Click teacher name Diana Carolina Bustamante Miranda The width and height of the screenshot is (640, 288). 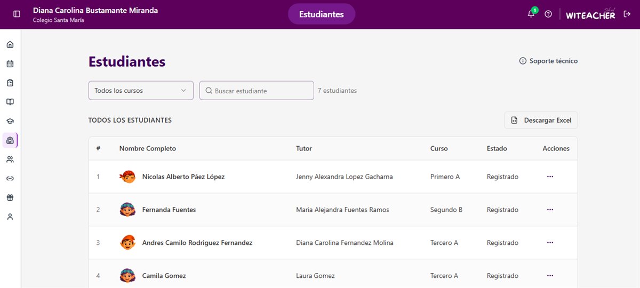click(x=95, y=10)
